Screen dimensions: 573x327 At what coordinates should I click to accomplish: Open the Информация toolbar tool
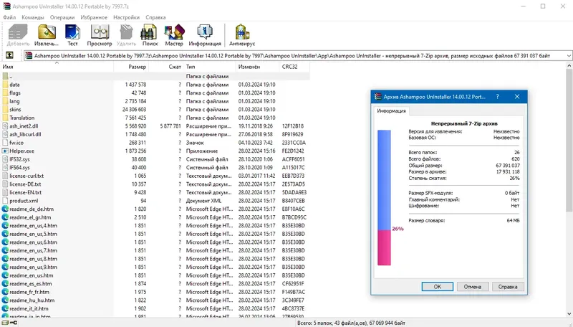[205, 35]
